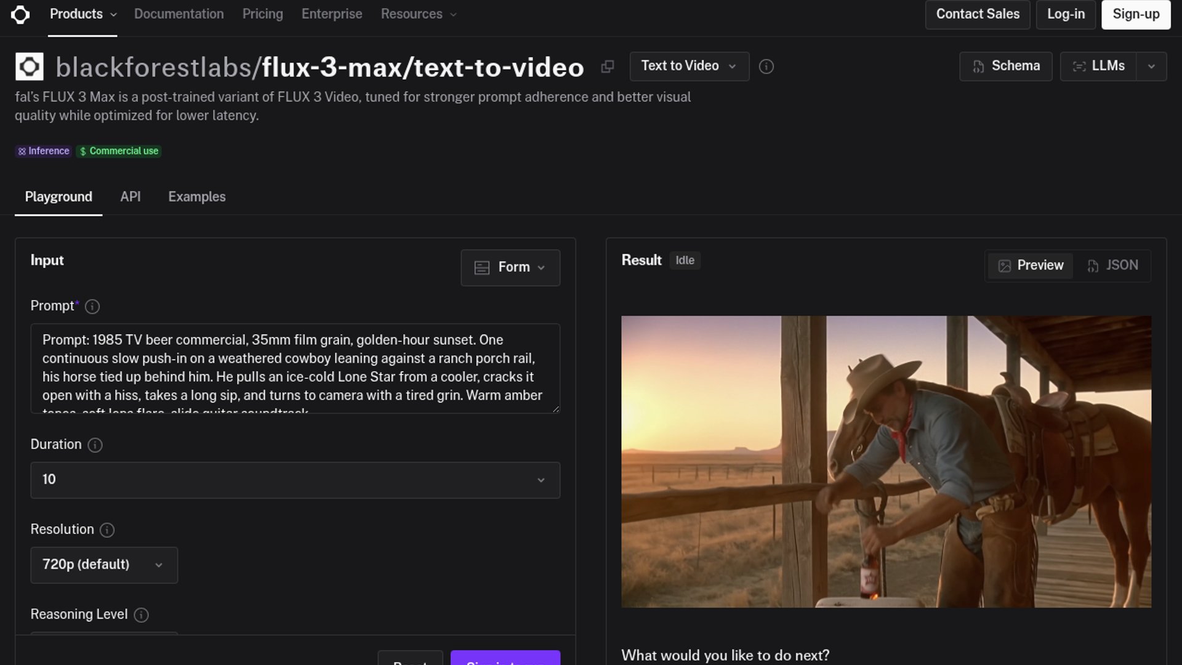Click the info icon next to Text to Video
This screenshot has width=1182, height=665.
(x=766, y=66)
